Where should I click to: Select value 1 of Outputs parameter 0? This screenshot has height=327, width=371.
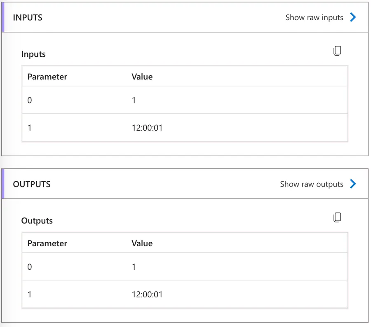(x=134, y=267)
